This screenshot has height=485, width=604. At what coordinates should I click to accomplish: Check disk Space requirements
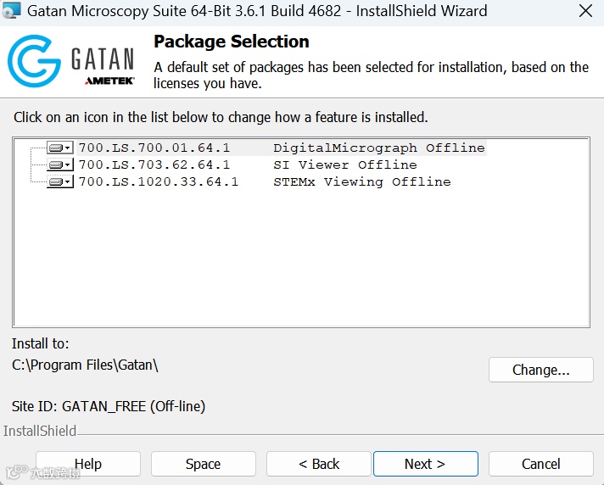coord(204,464)
